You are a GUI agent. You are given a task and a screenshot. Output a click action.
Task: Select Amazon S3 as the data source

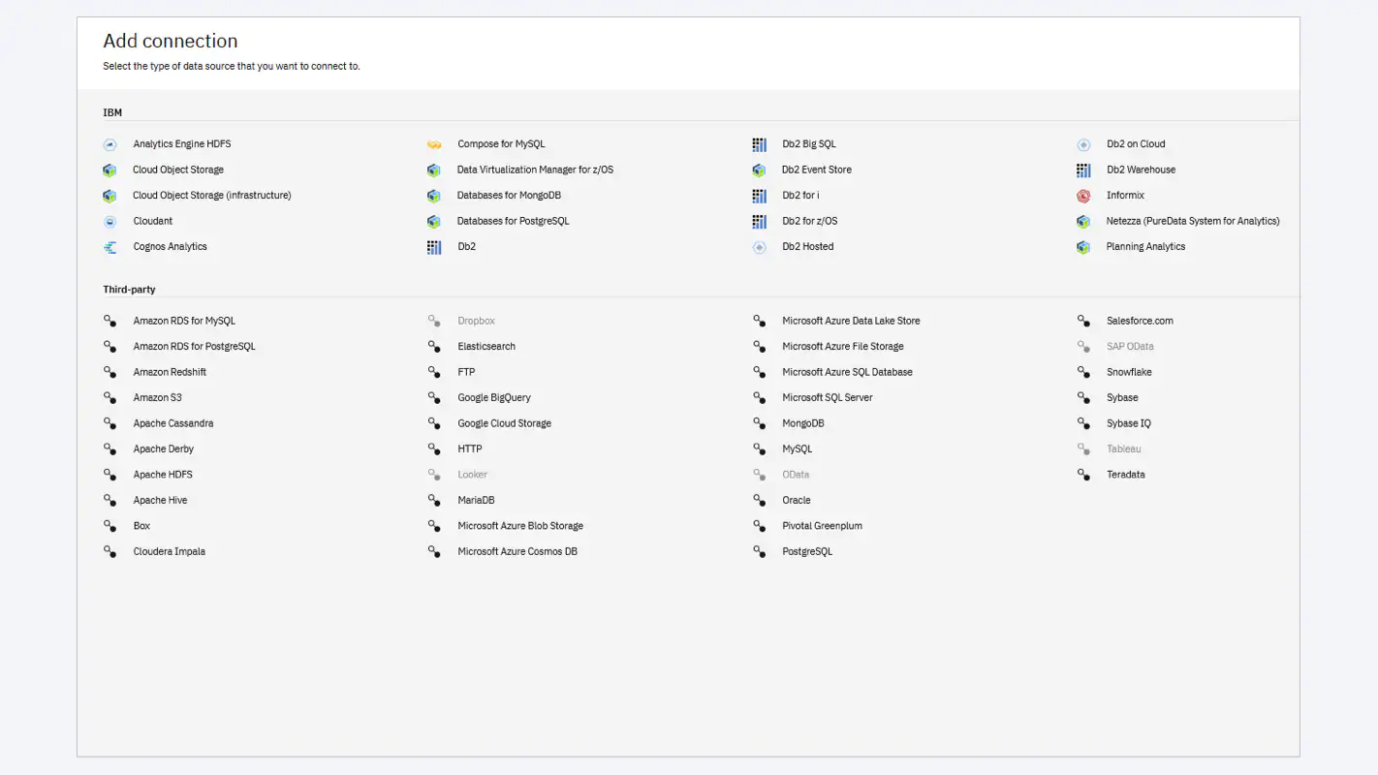(x=158, y=397)
